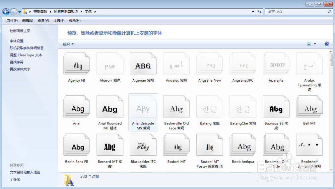Change view using the view icon button
Screen dimensions: 335x189
pyautogui.click(x=309, y=44)
